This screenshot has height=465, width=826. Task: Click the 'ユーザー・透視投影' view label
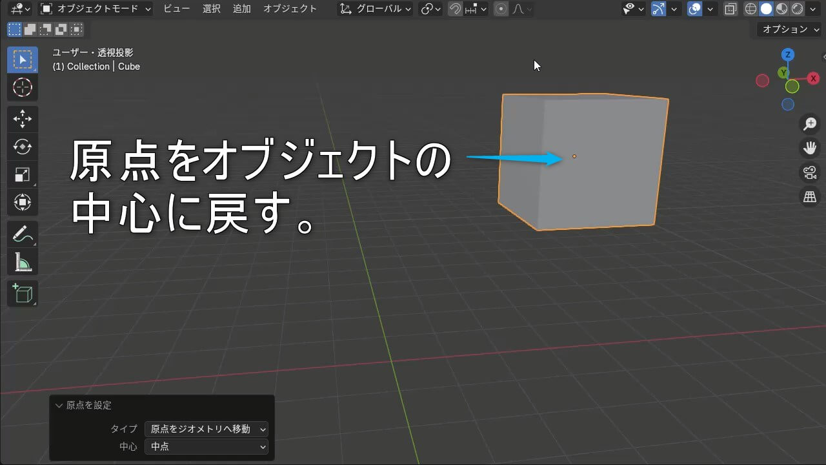point(93,53)
